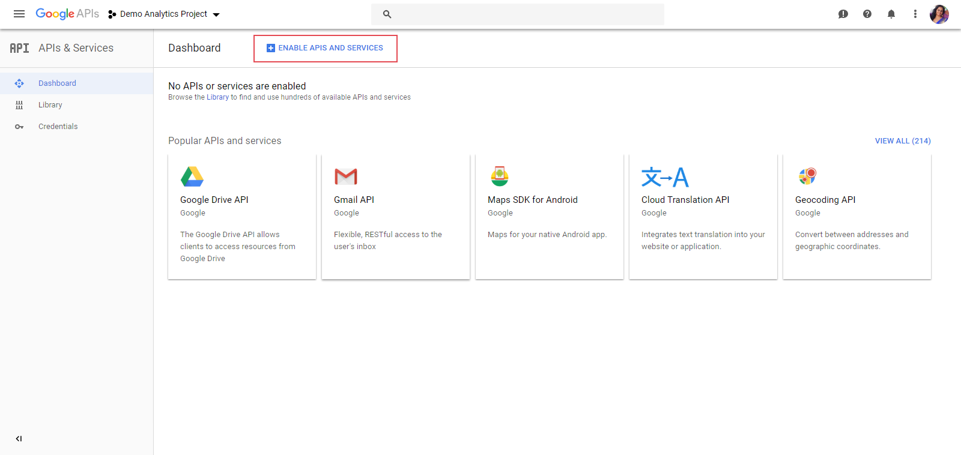This screenshot has height=455, width=961.
Task: Open the three-dot settings menu
Action: click(915, 14)
